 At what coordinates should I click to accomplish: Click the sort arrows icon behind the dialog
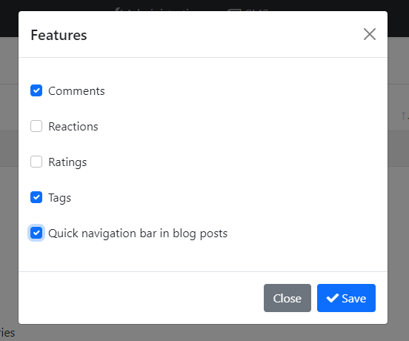[405, 116]
